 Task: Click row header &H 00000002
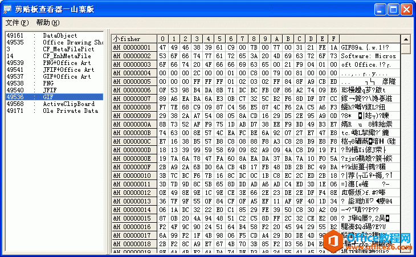pos(134,56)
